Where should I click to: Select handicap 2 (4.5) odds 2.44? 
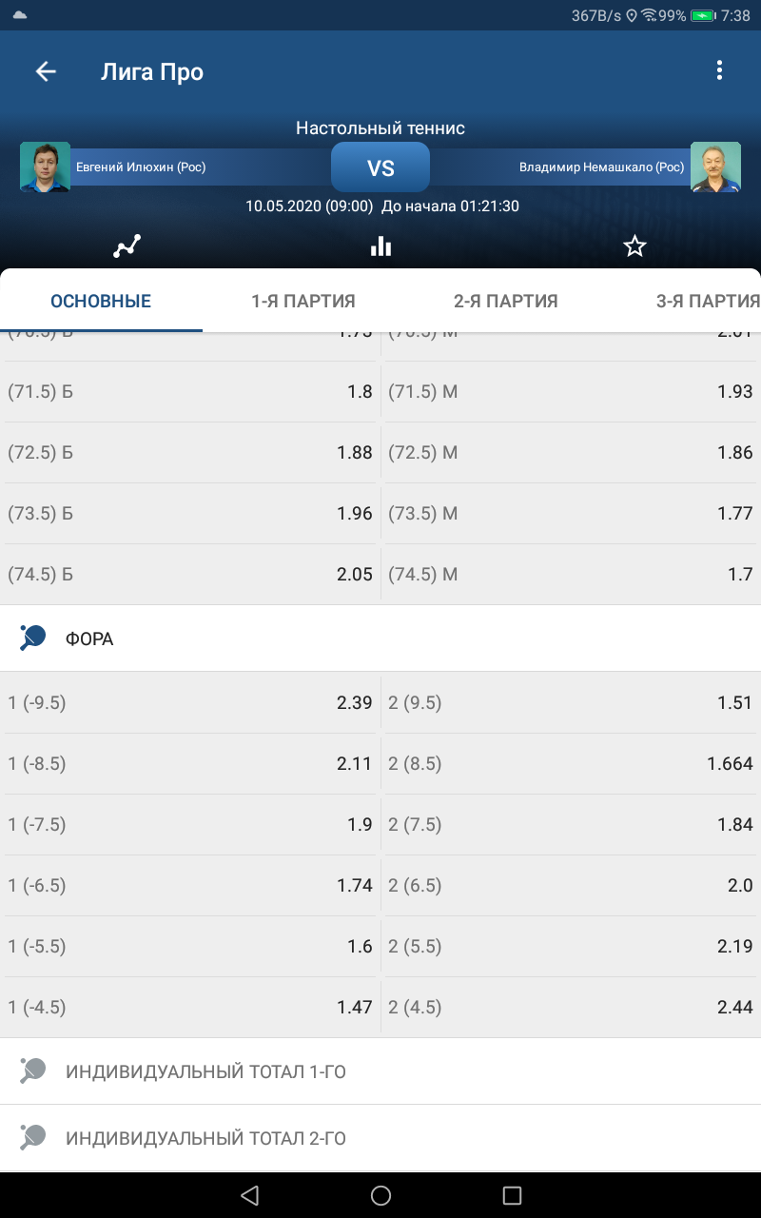pos(572,1008)
